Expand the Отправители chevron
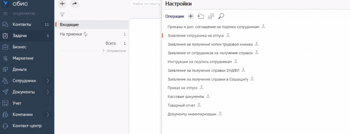The width and height of the screenshot is (350, 134). coord(104,51)
